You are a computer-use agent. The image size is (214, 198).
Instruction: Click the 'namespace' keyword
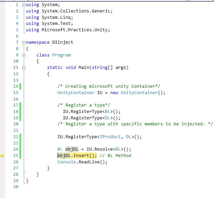click(x=38, y=42)
